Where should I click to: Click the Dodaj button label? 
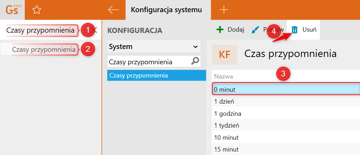point(236,30)
